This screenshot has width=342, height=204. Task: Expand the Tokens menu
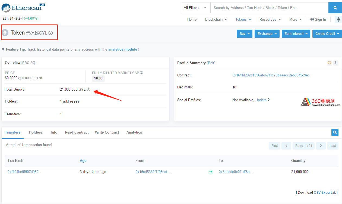tap(243, 19)
